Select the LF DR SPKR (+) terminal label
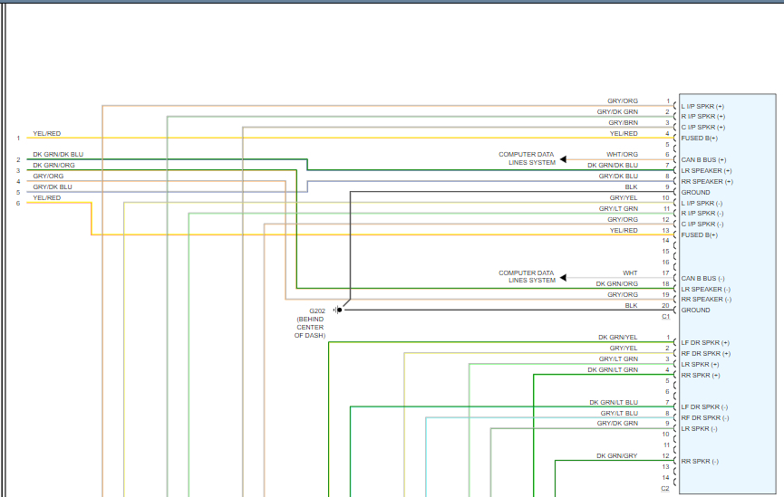This screenshot has height=497, width=784. click(x=705, y=343)
